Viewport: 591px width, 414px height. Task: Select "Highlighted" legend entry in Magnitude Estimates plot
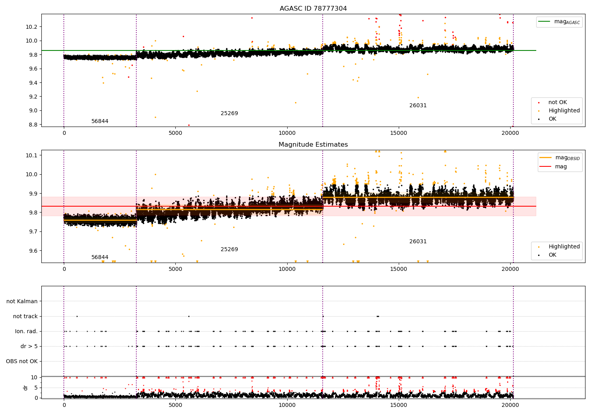(564, 247)
